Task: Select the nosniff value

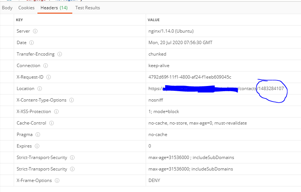Action: pos(156,100)
